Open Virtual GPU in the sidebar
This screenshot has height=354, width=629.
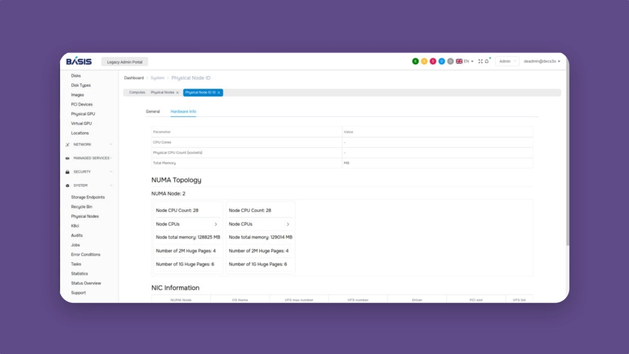click(x=81, y=123)
